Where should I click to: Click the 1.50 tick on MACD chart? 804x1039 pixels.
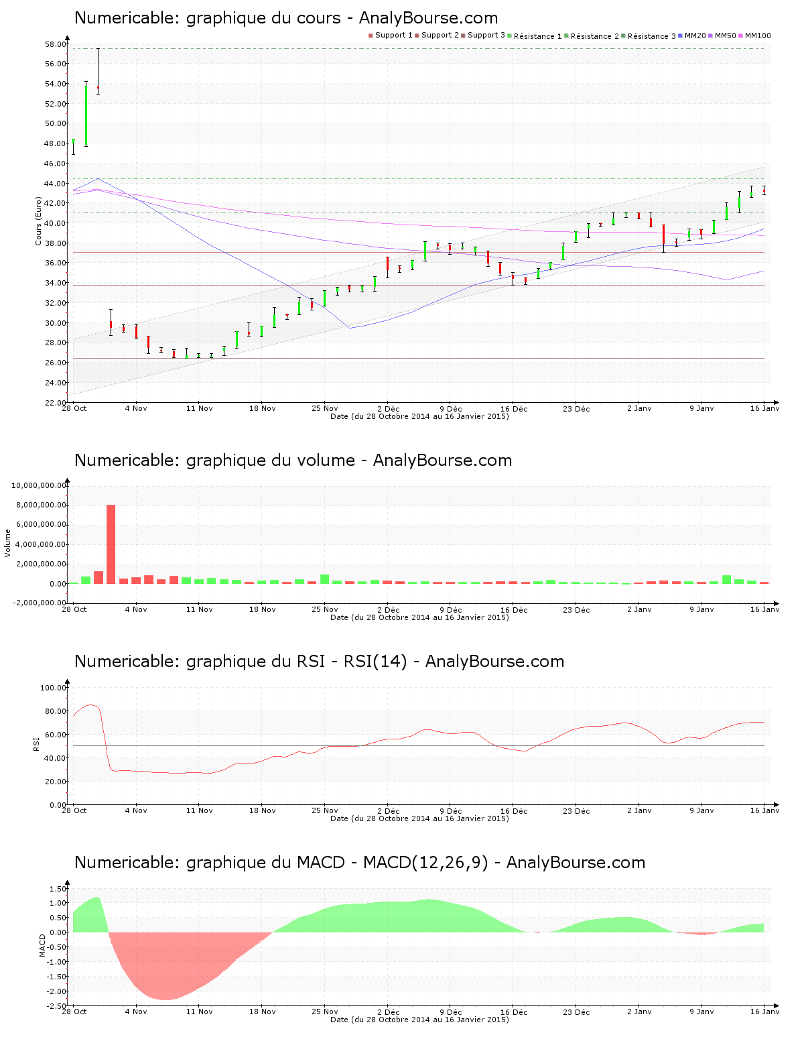pos(58,889)
